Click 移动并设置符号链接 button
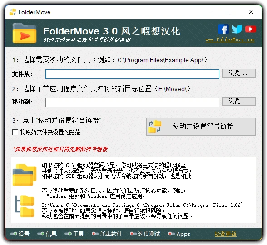 tap(201, 127)
